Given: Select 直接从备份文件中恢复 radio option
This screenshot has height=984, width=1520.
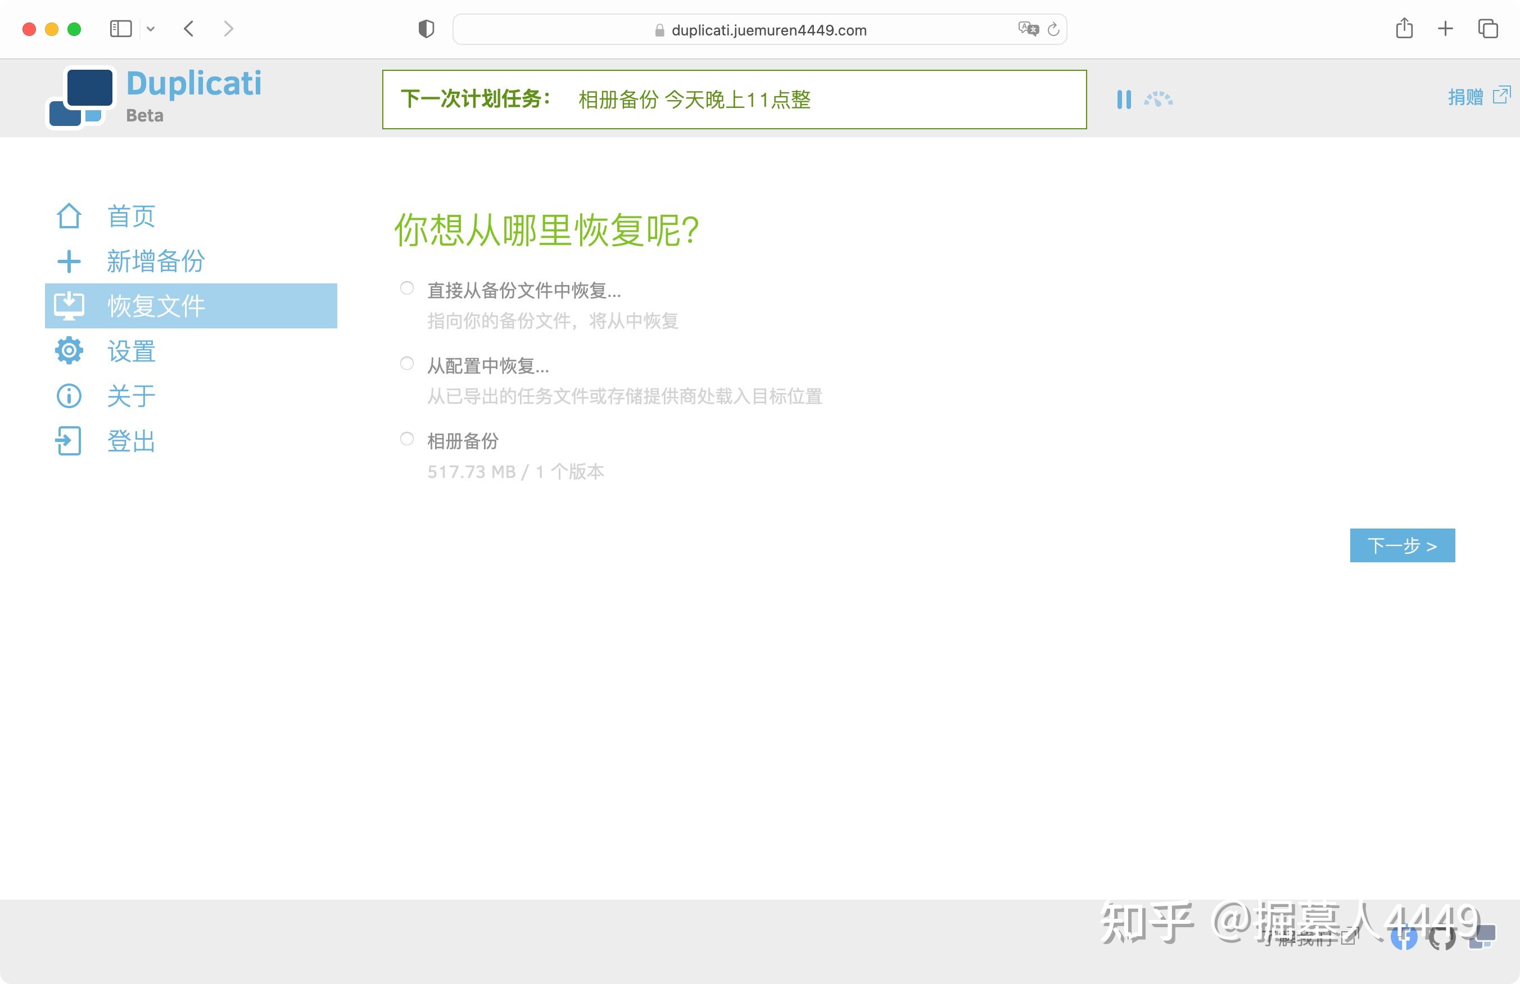Looking at the screenshot, I should click(x=407, y=288).
